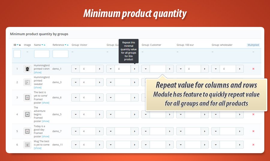Expand 100 eur down arrow in row 5

(x=181, y=131)
